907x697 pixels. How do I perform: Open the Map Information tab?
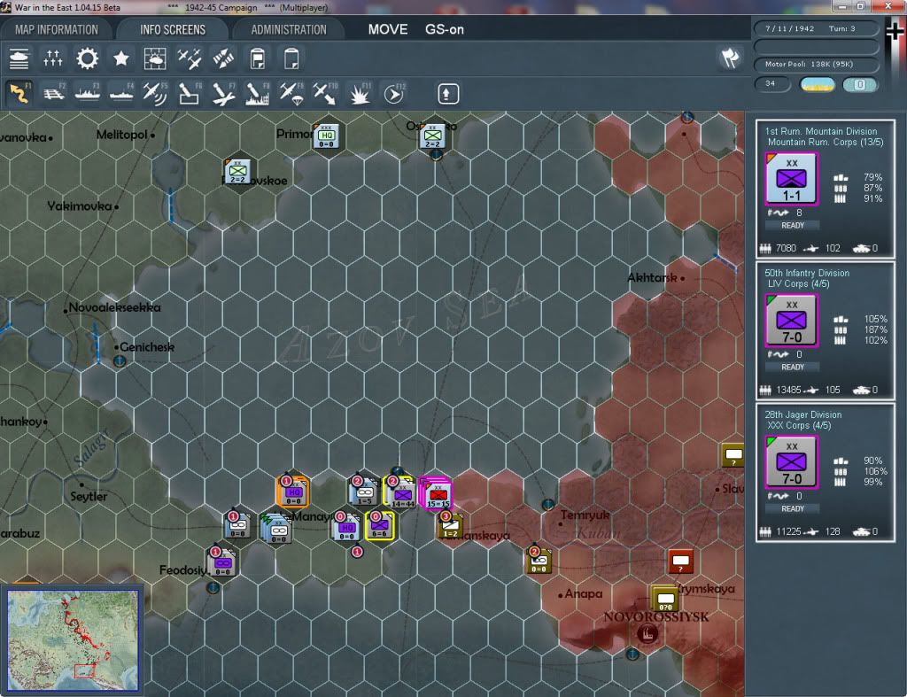coord(57,29)
